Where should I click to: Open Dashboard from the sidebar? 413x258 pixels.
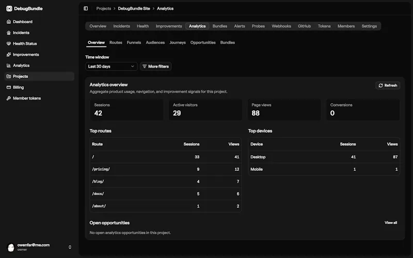(x=40, y=22)
